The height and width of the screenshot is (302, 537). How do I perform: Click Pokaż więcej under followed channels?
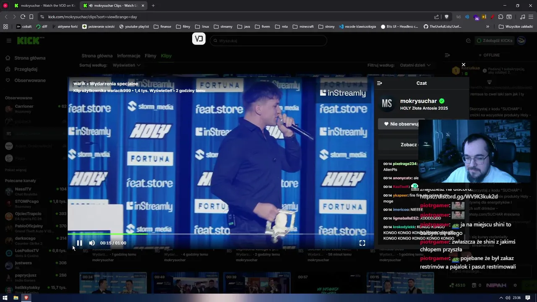(16, 170)
